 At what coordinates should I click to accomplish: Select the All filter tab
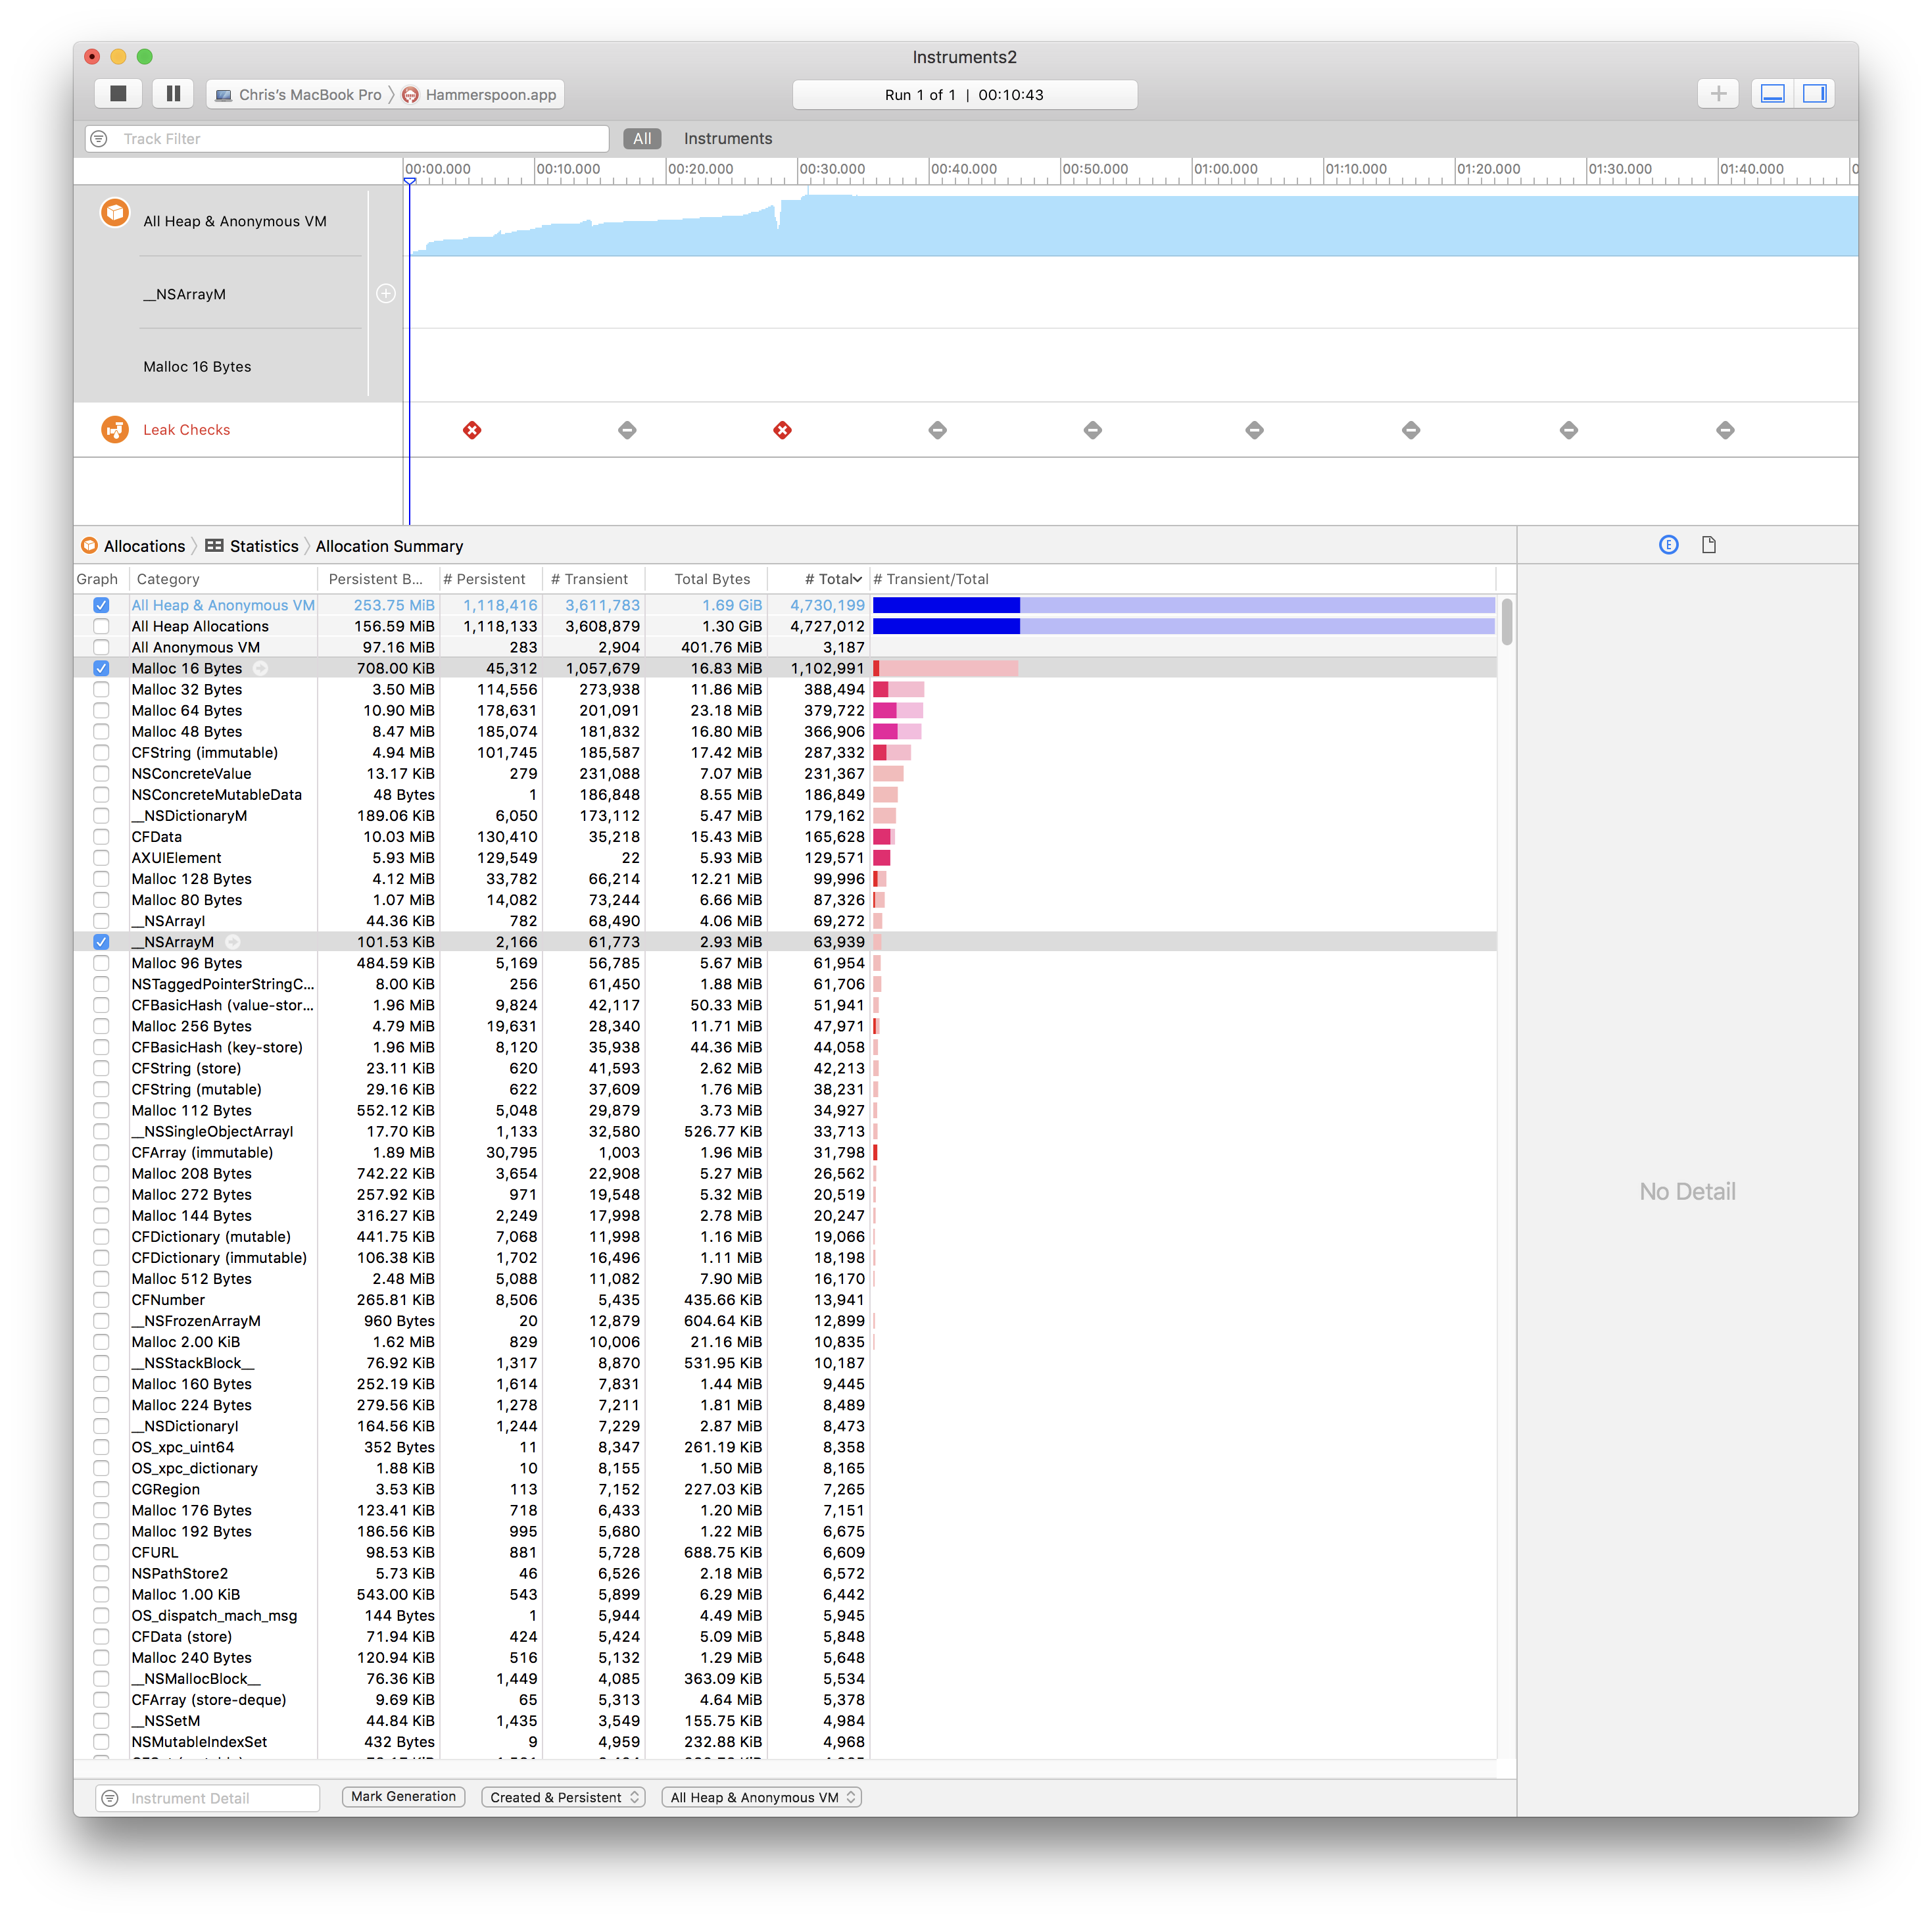641,138
